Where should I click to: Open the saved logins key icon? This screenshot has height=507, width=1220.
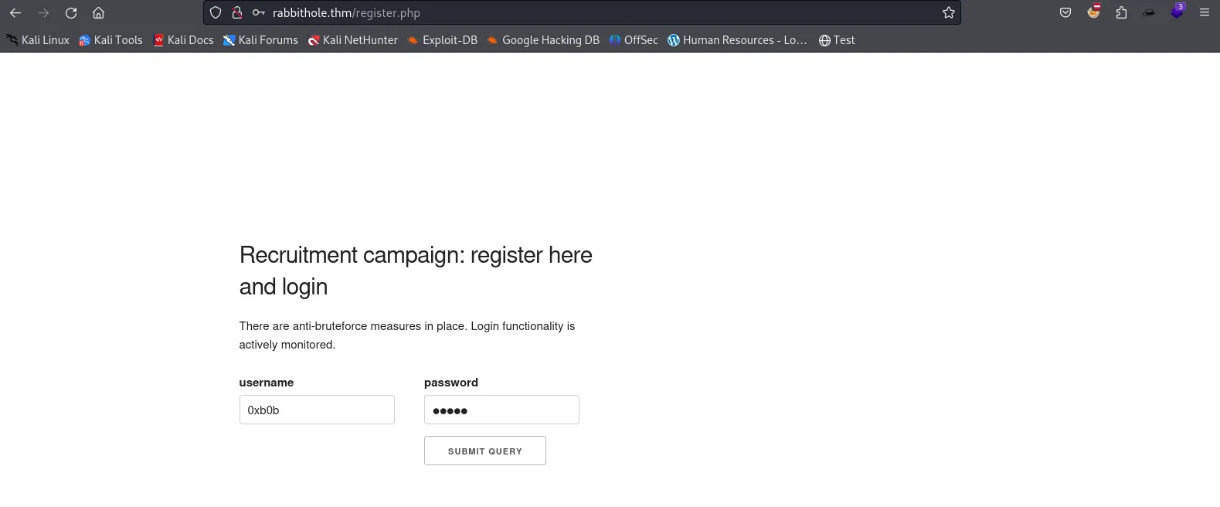pyautogui.click(x=259, y=13)
